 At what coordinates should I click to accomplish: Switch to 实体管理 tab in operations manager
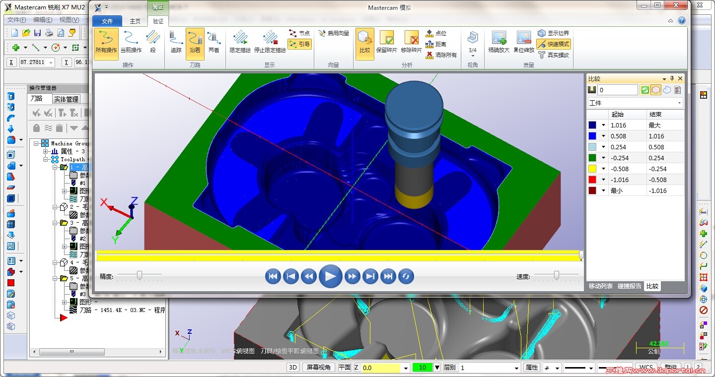(x=67, y=99)
